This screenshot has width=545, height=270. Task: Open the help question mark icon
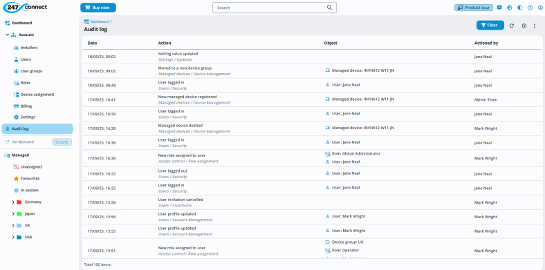530,8
